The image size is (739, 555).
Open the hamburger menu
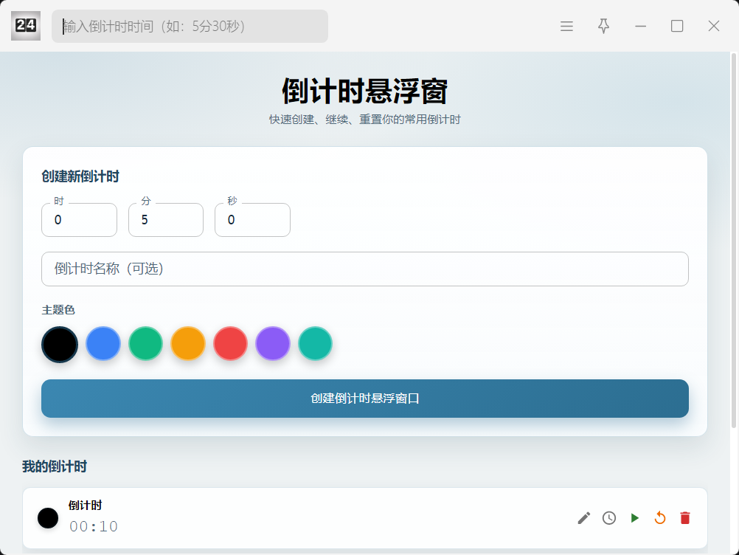pos(566,27)
